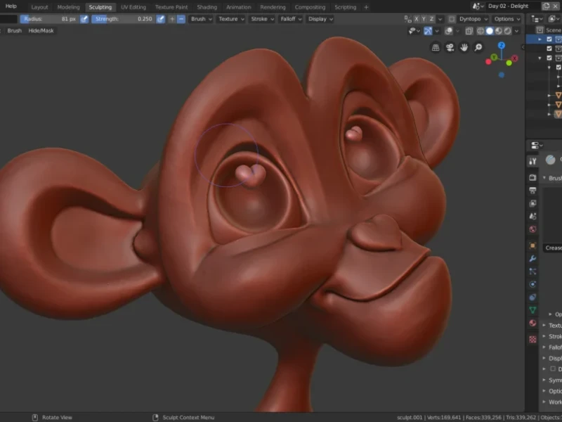Viewport: 562px width, 422px height.
Task: Open the Dyntopo settings dropdown
Action: pyautogui.click(x=473, y=19)
